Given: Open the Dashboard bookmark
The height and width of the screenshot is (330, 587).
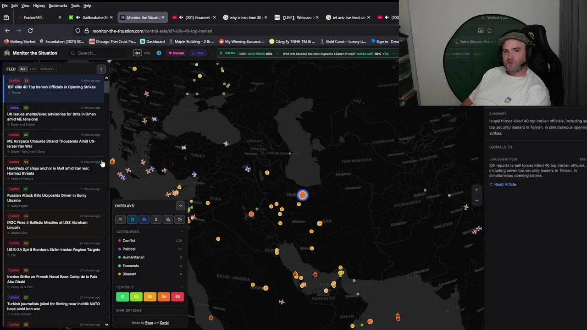Looking at the screenshot, I should (152, 41).
